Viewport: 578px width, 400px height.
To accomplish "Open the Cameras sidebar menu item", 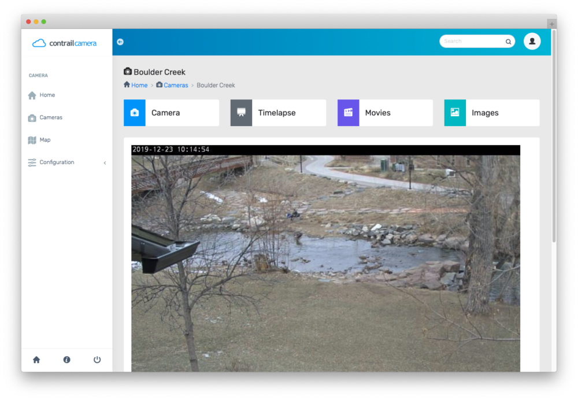I will 66,117.
